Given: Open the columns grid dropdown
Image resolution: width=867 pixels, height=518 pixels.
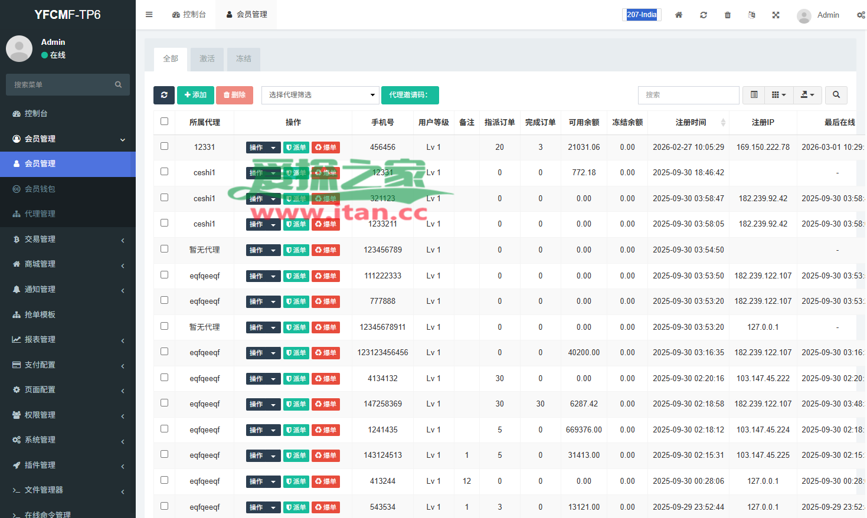Looking at the screenshot, I should (778, 95).
